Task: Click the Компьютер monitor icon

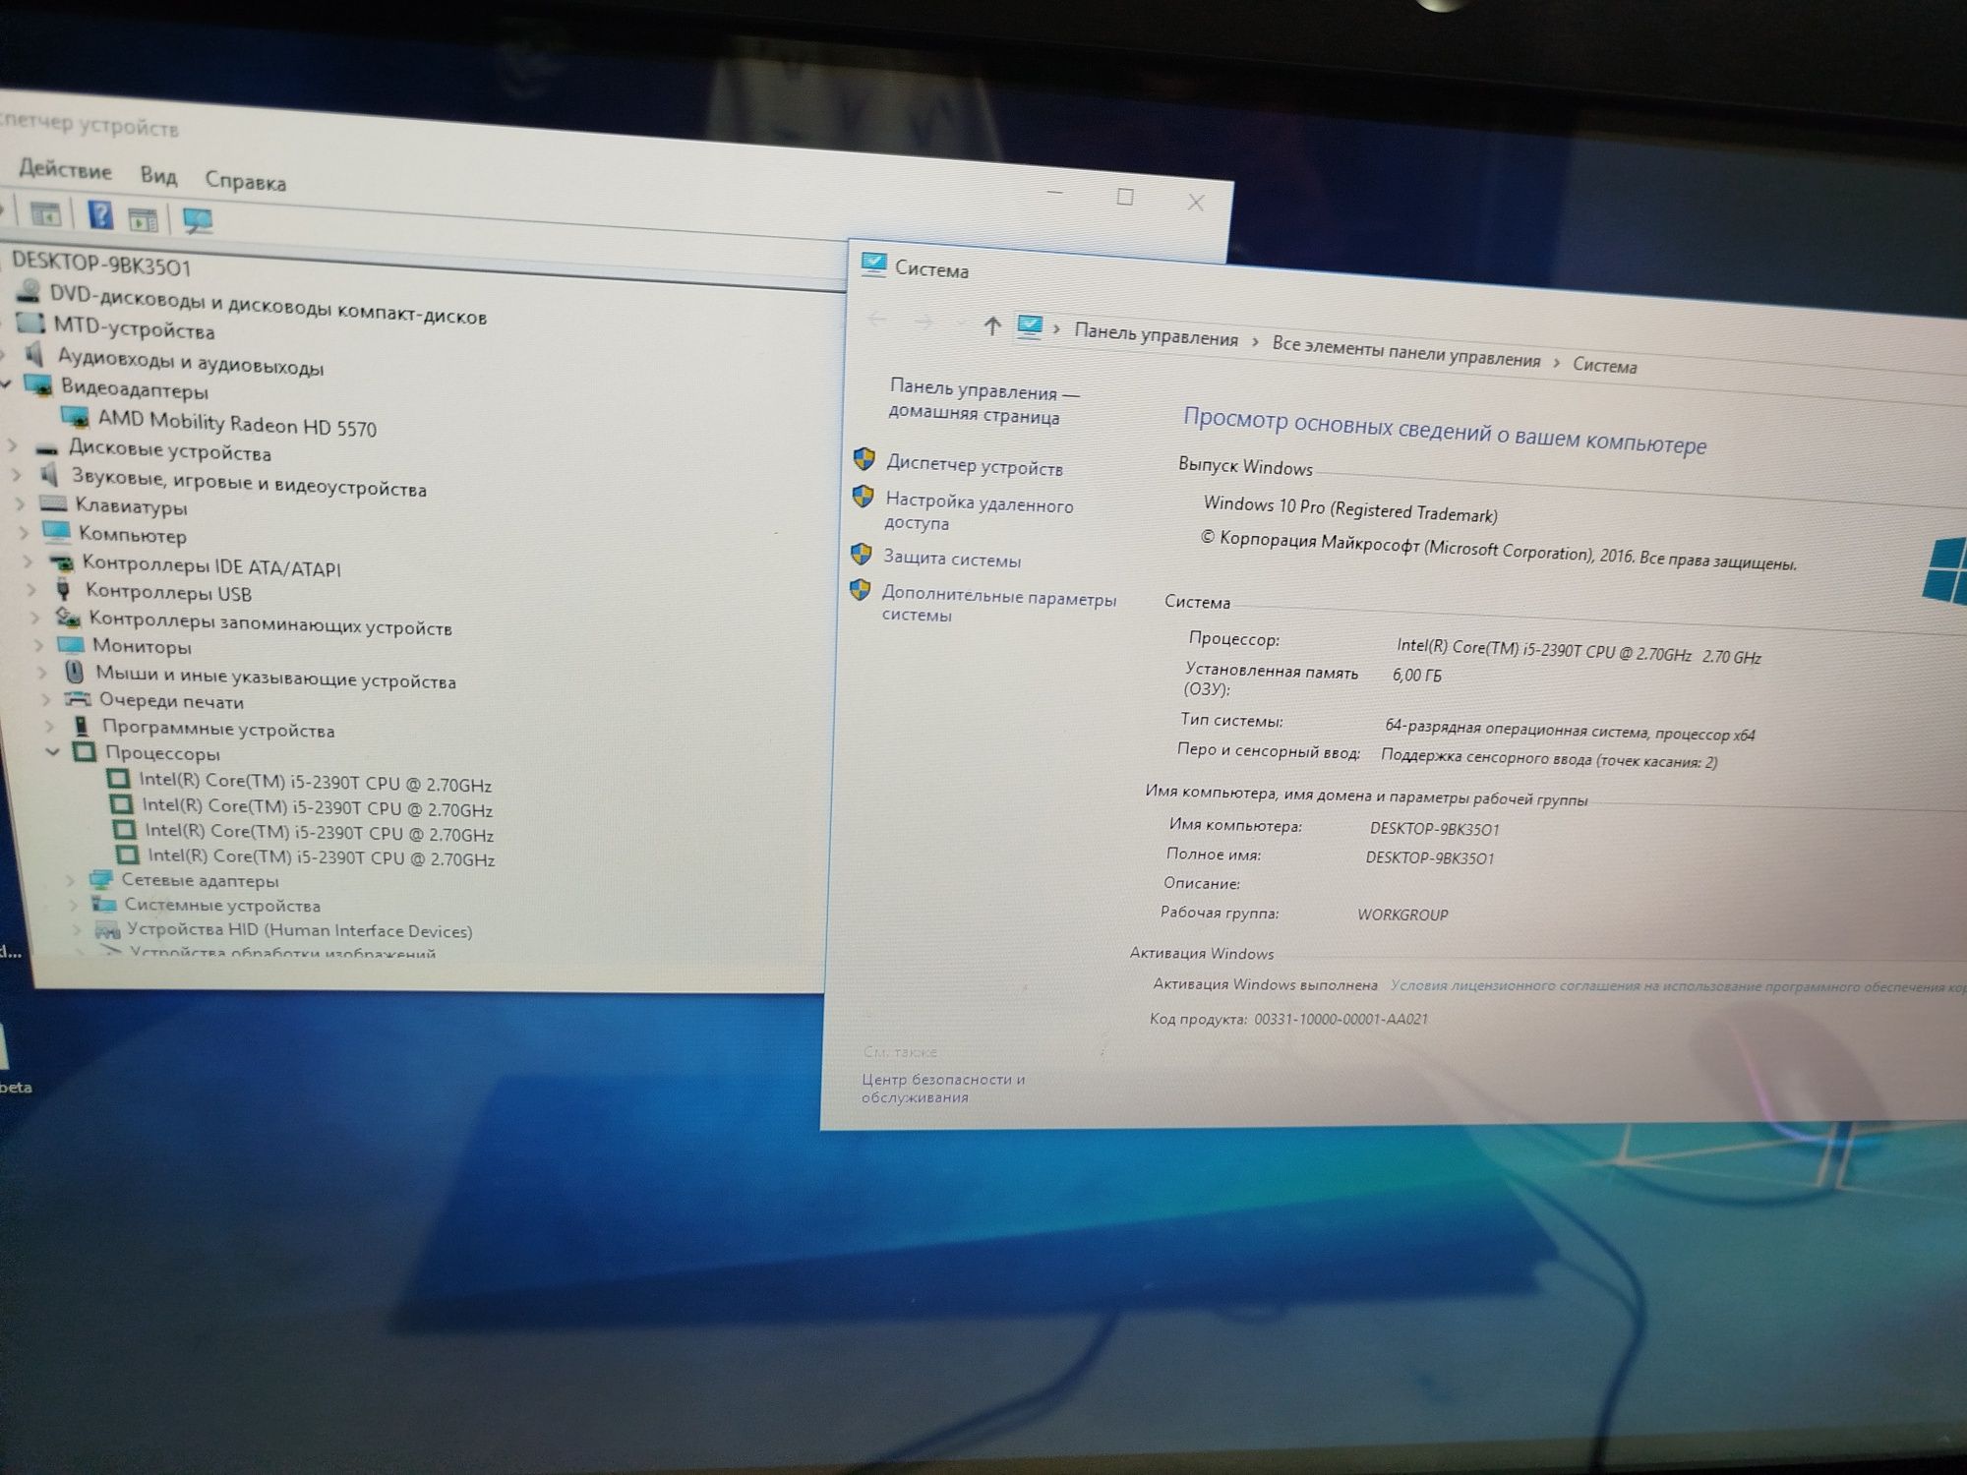Action: (56, 532)
